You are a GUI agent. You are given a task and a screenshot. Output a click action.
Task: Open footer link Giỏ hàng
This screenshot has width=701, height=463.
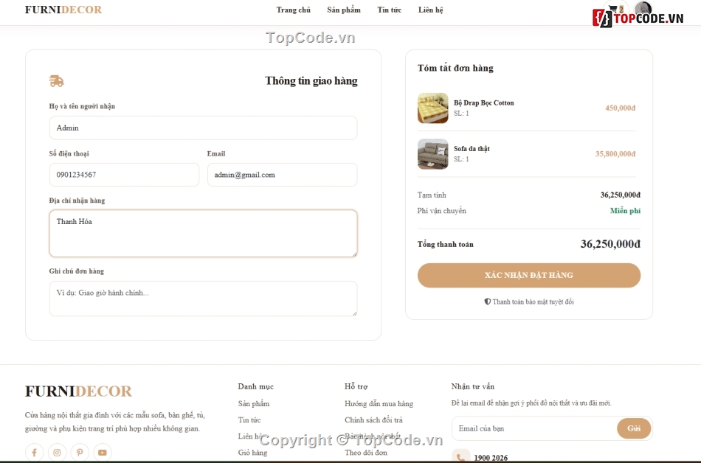(x=252, y=452)
